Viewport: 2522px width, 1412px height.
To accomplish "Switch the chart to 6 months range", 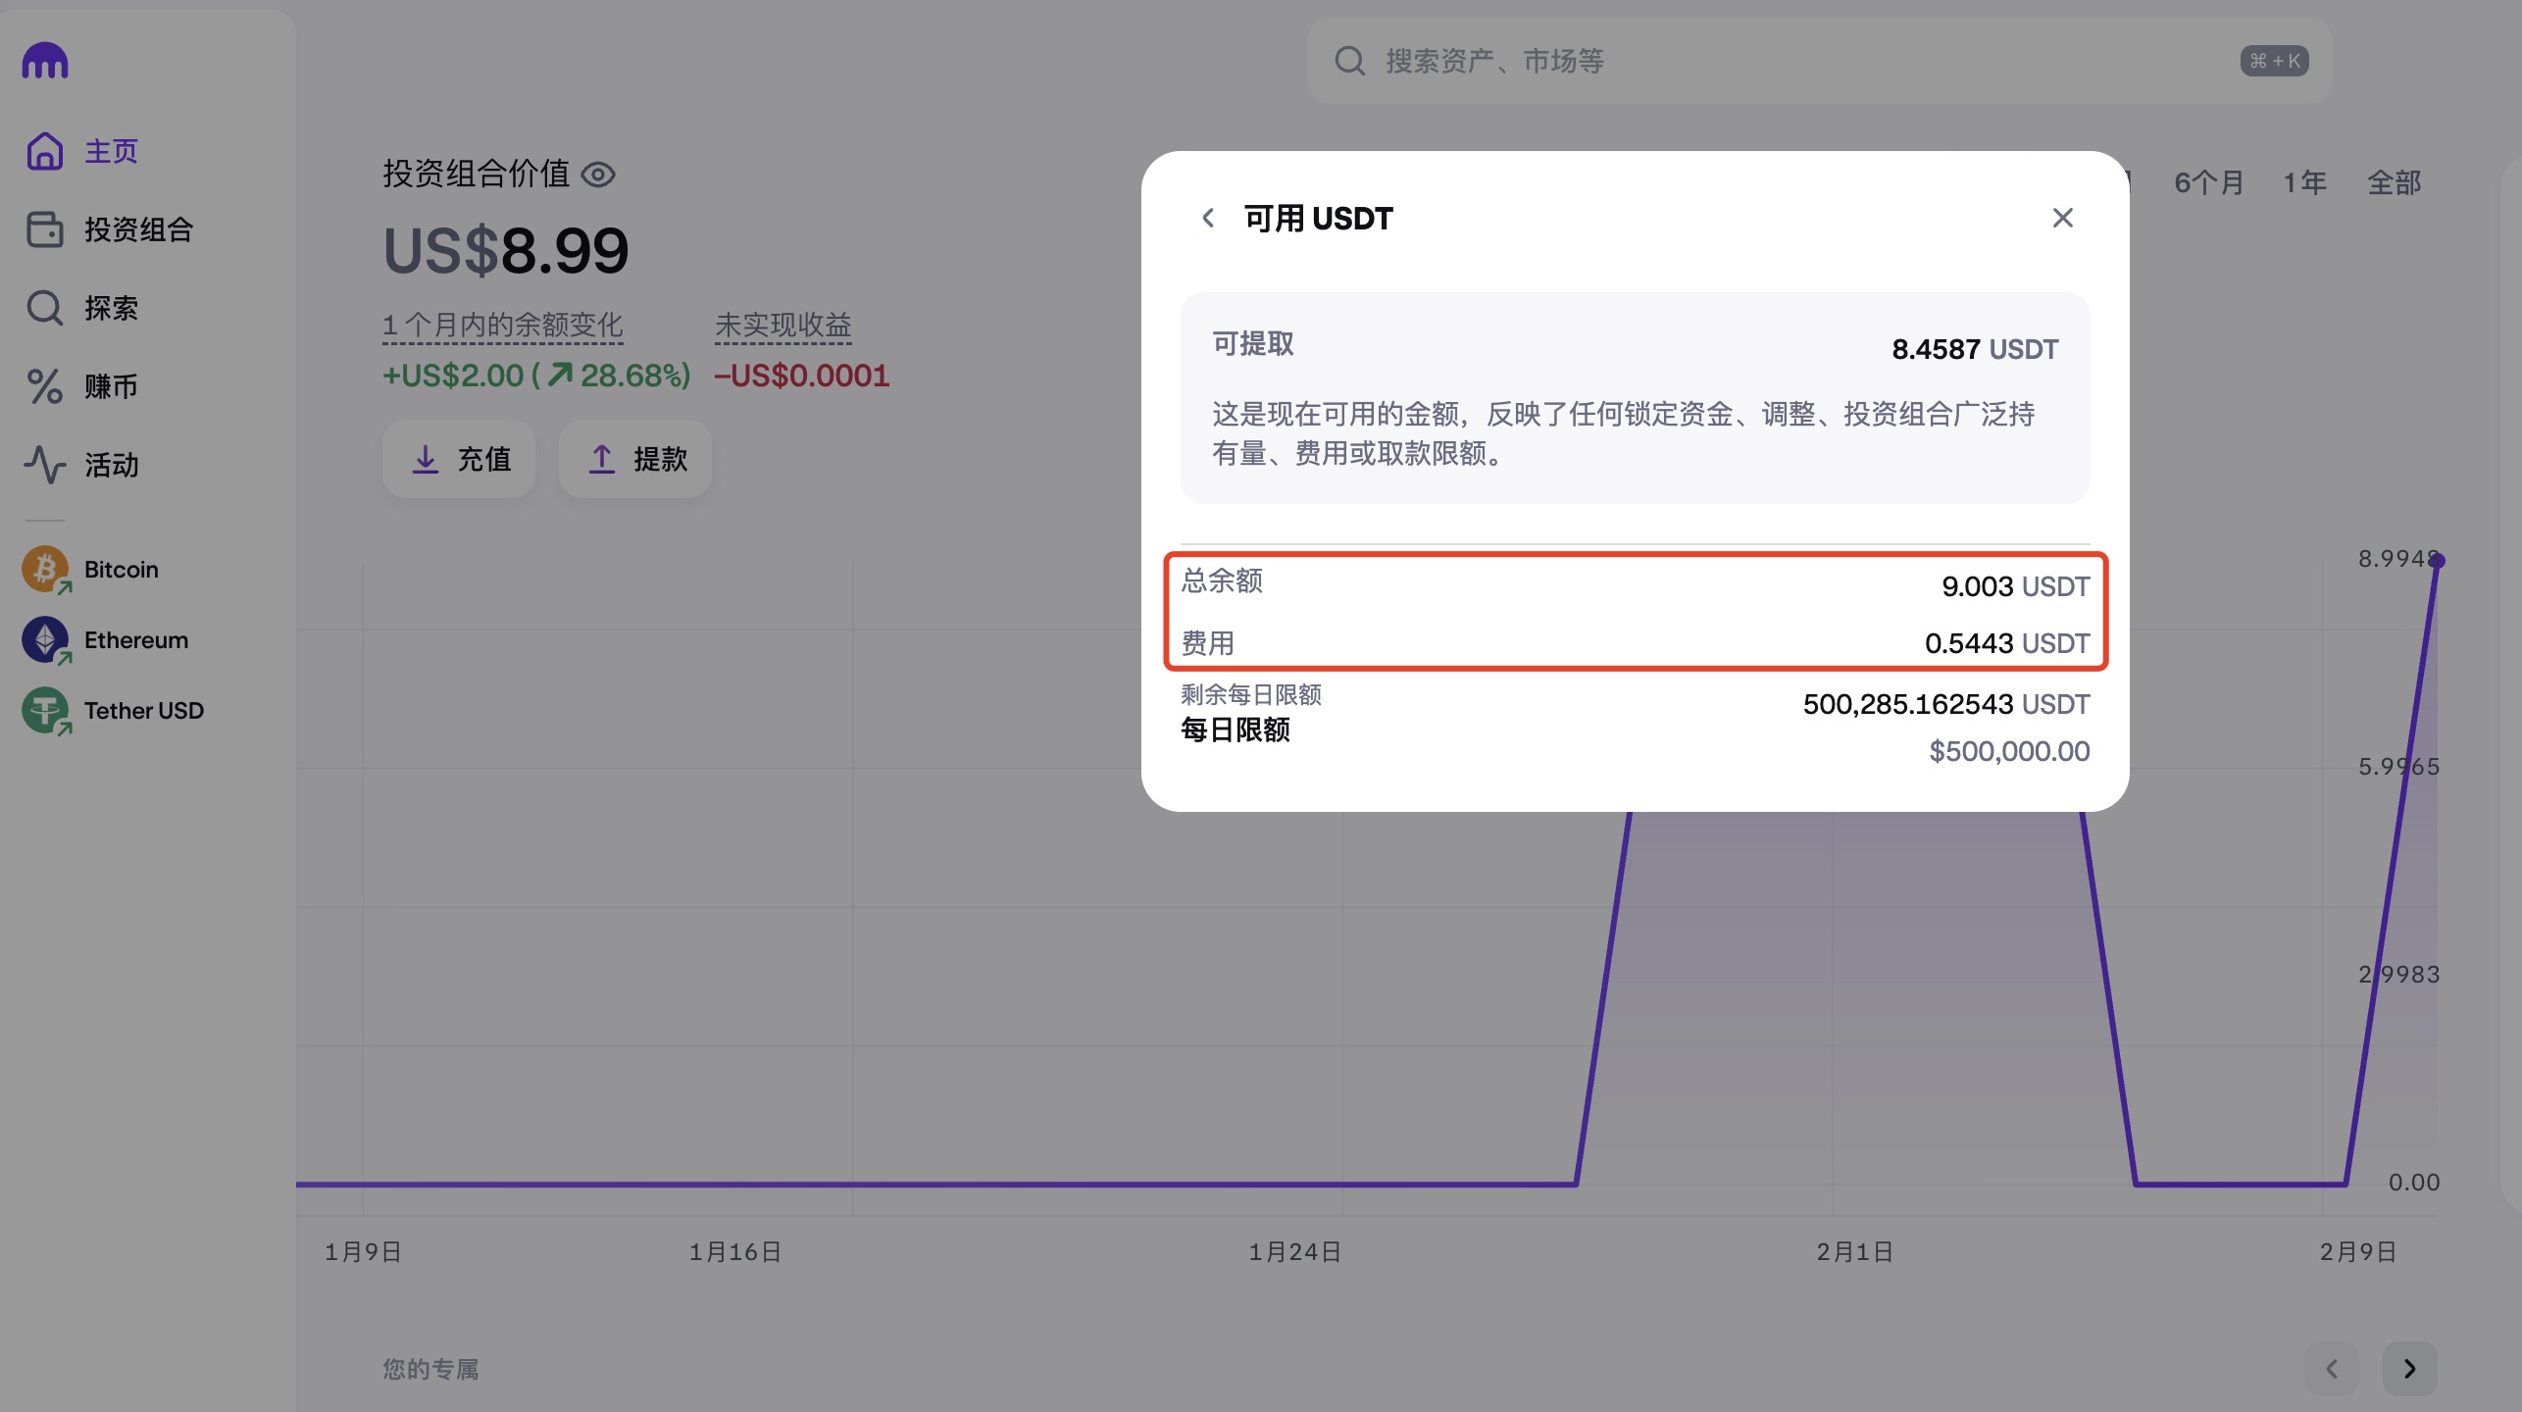I will click(x=2208, y=182).
